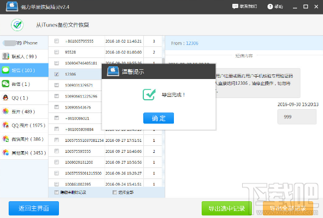Click orange export all records button
This screenshot has height=218, width=323.
tap(288, 208)
